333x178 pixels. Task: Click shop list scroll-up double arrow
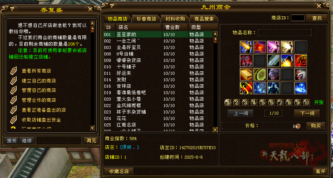pyautogui.click(x=215, y=34)
